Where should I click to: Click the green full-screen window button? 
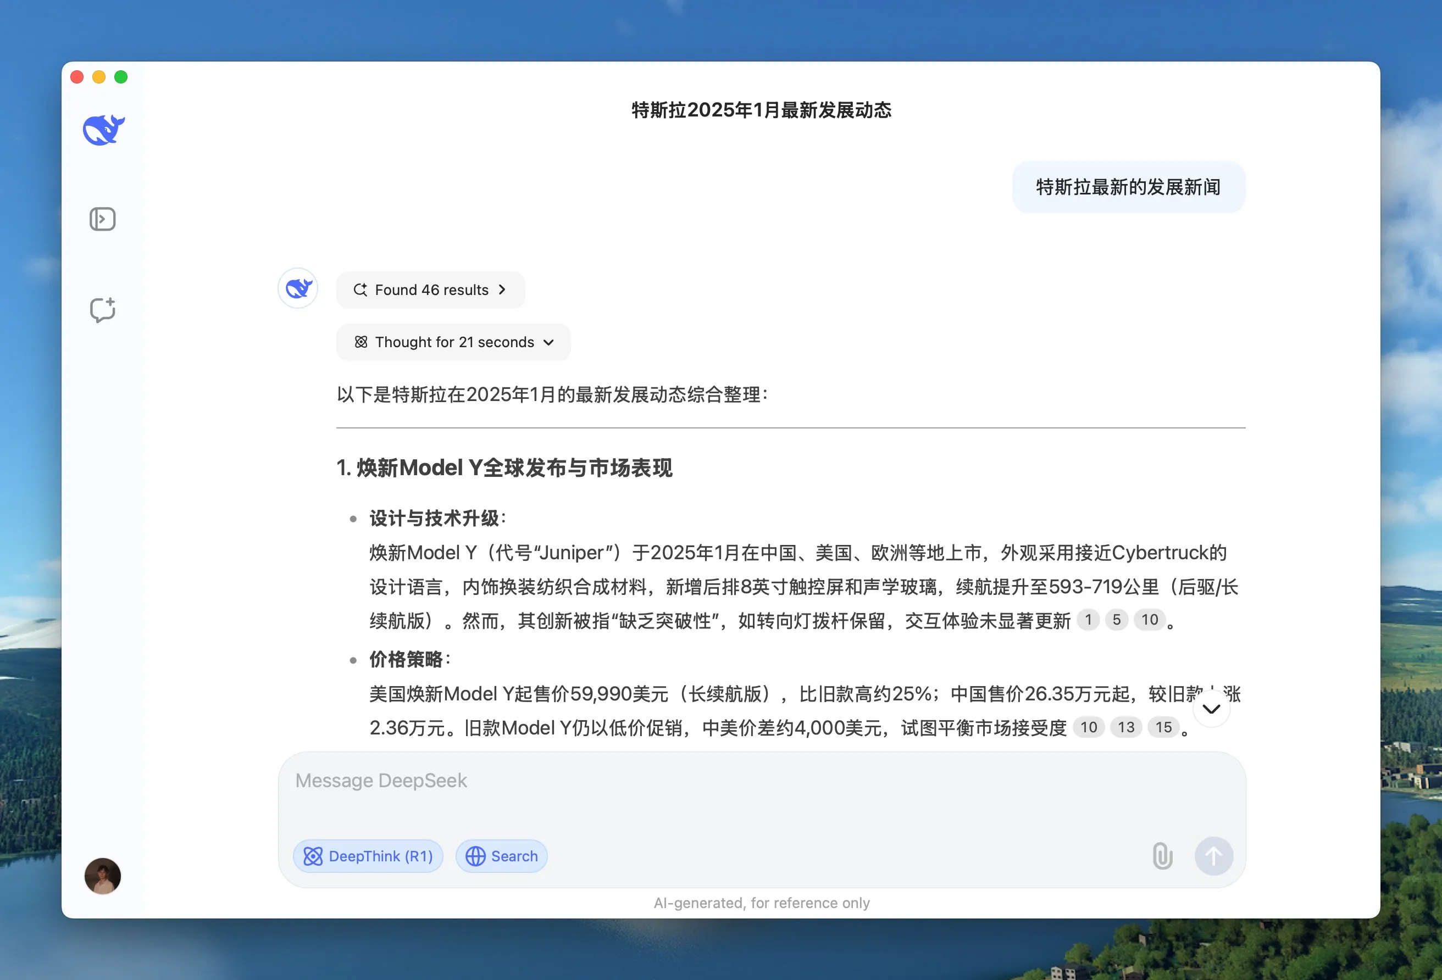pos(121,77)
